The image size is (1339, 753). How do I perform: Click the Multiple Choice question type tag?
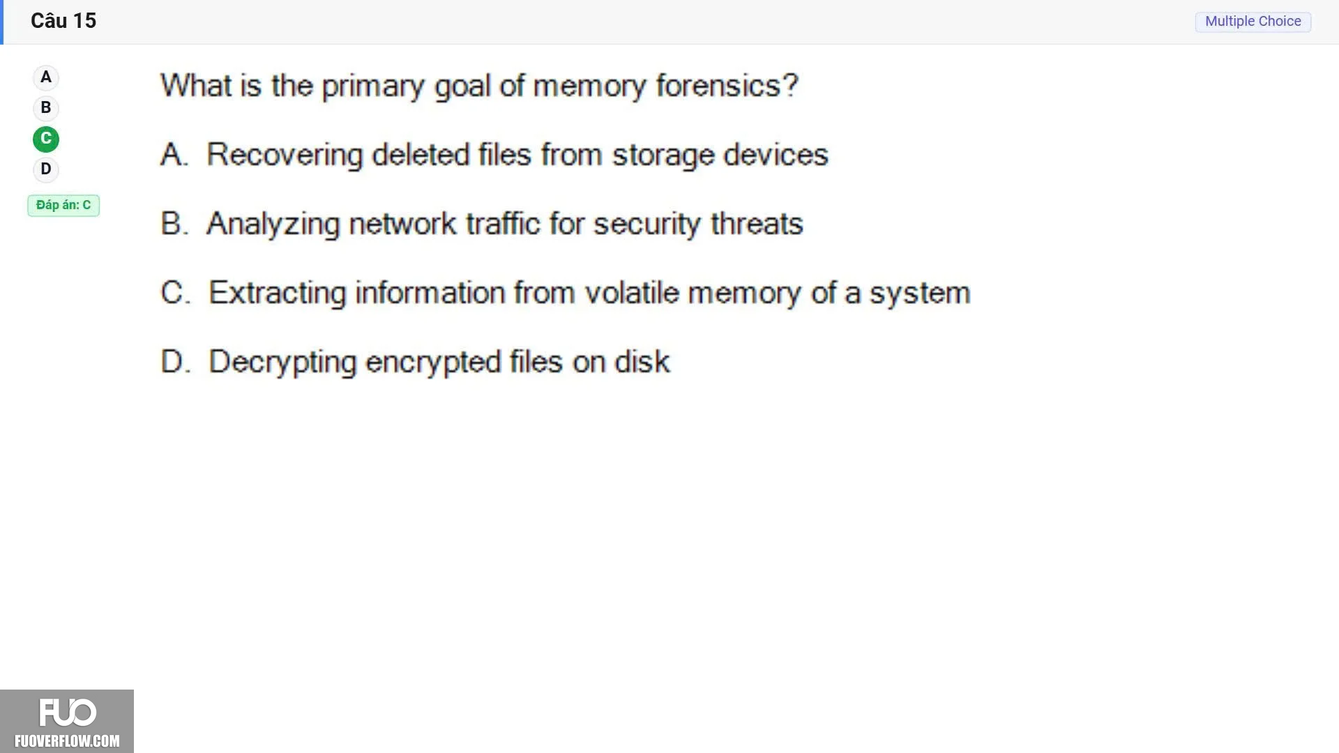pos(1253,22)
